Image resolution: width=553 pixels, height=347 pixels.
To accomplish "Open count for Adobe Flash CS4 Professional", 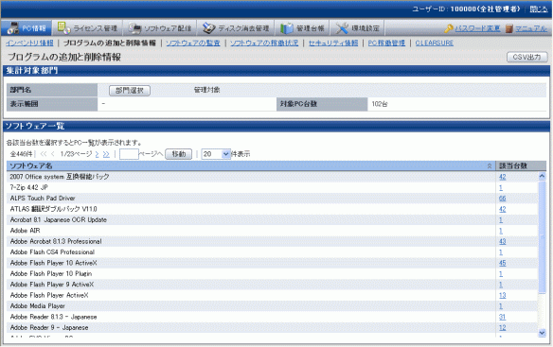I will [x=501, y=252].
